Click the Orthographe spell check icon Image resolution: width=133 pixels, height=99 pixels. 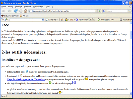click(98, 19)
